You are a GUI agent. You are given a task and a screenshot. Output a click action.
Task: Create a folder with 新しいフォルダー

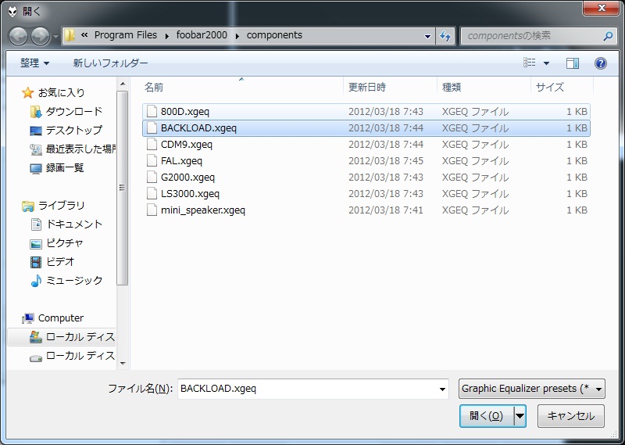(110, 63)
